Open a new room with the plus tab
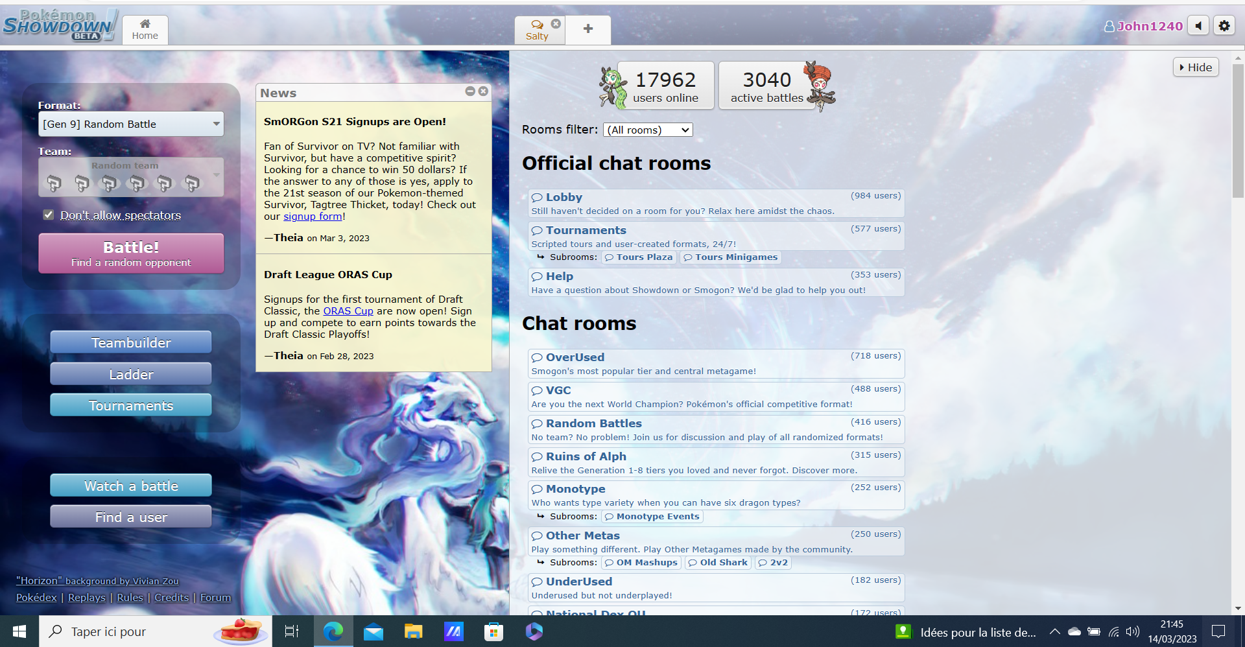1245x647 pixels. click(588, 30)
